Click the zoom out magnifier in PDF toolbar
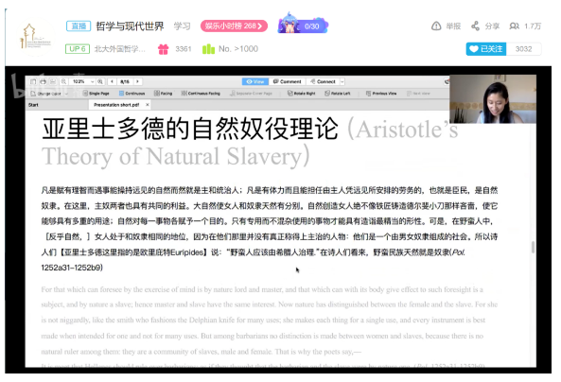 (63, 81)
